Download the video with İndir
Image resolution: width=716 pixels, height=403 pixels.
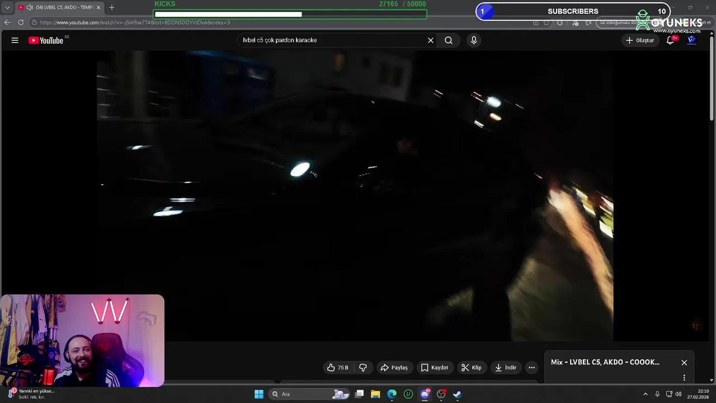[506, 368]
